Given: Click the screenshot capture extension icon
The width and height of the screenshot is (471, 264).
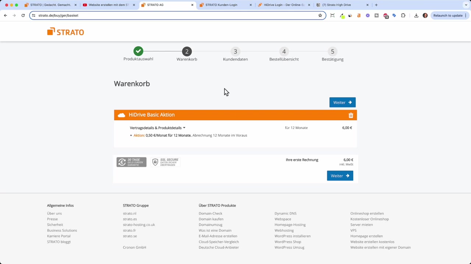Looking at the screenshot, I should tap(332, 15).
